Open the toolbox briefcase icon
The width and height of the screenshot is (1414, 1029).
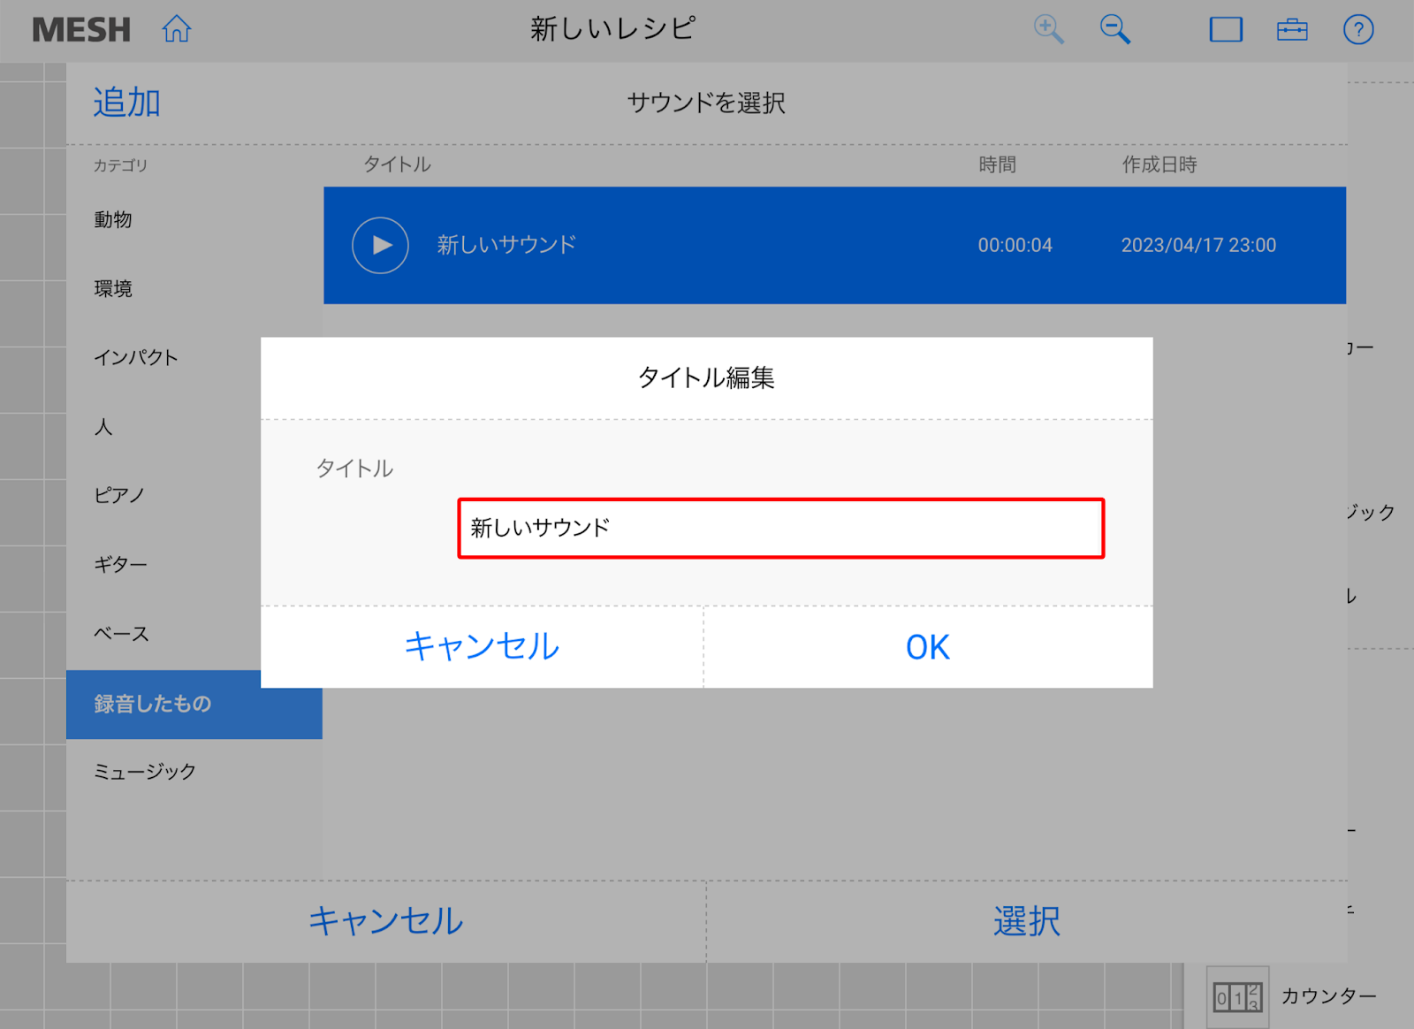coord(1292,29)
